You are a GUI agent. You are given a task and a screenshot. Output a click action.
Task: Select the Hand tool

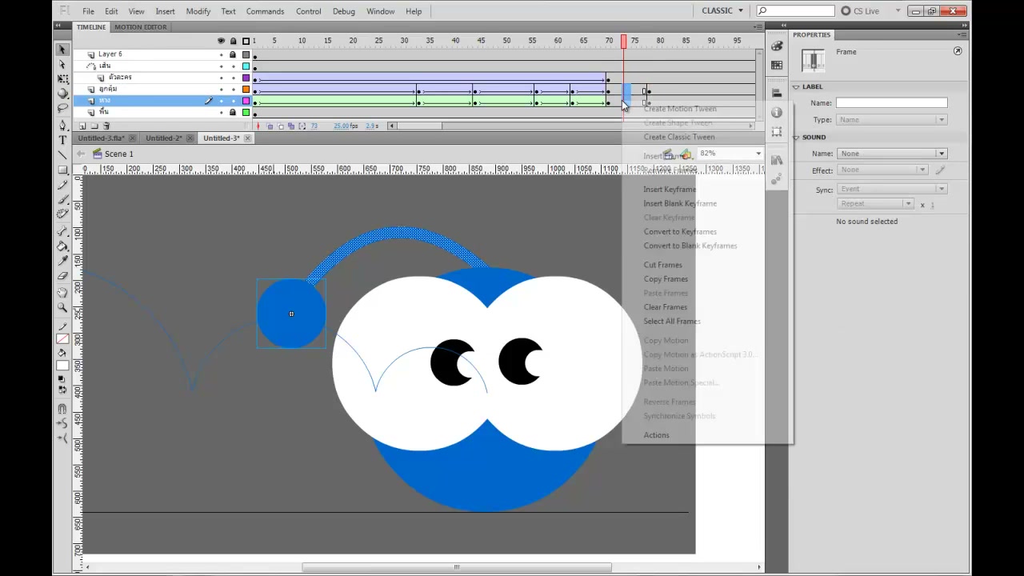(x=62, y=294)
